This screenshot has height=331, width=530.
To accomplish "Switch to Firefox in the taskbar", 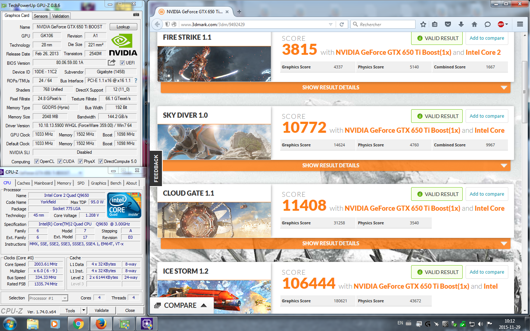I will 101,324.
